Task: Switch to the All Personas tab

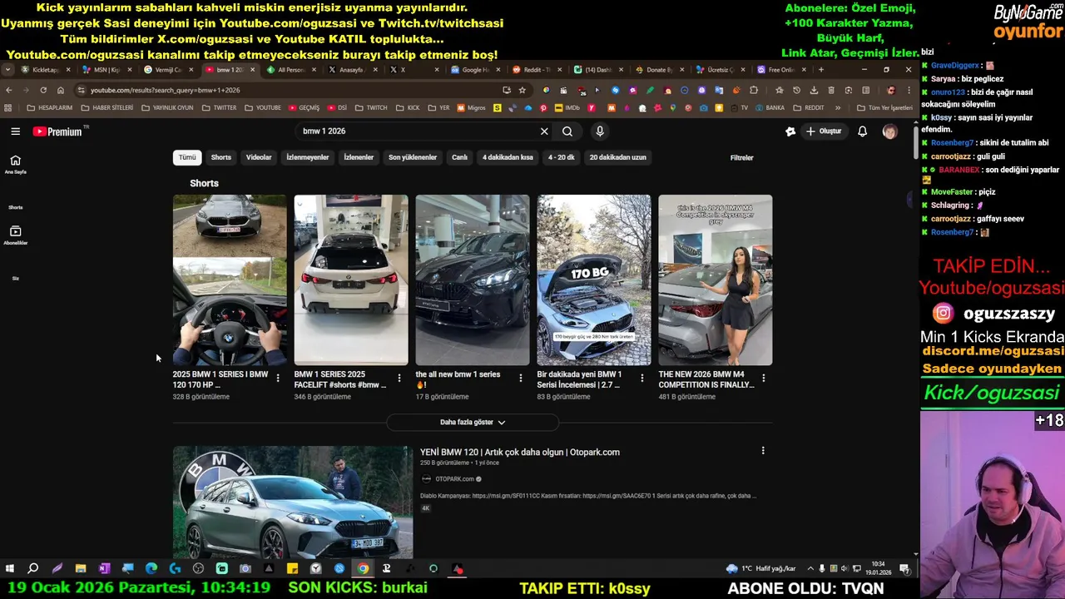Action: pos(291,70)
